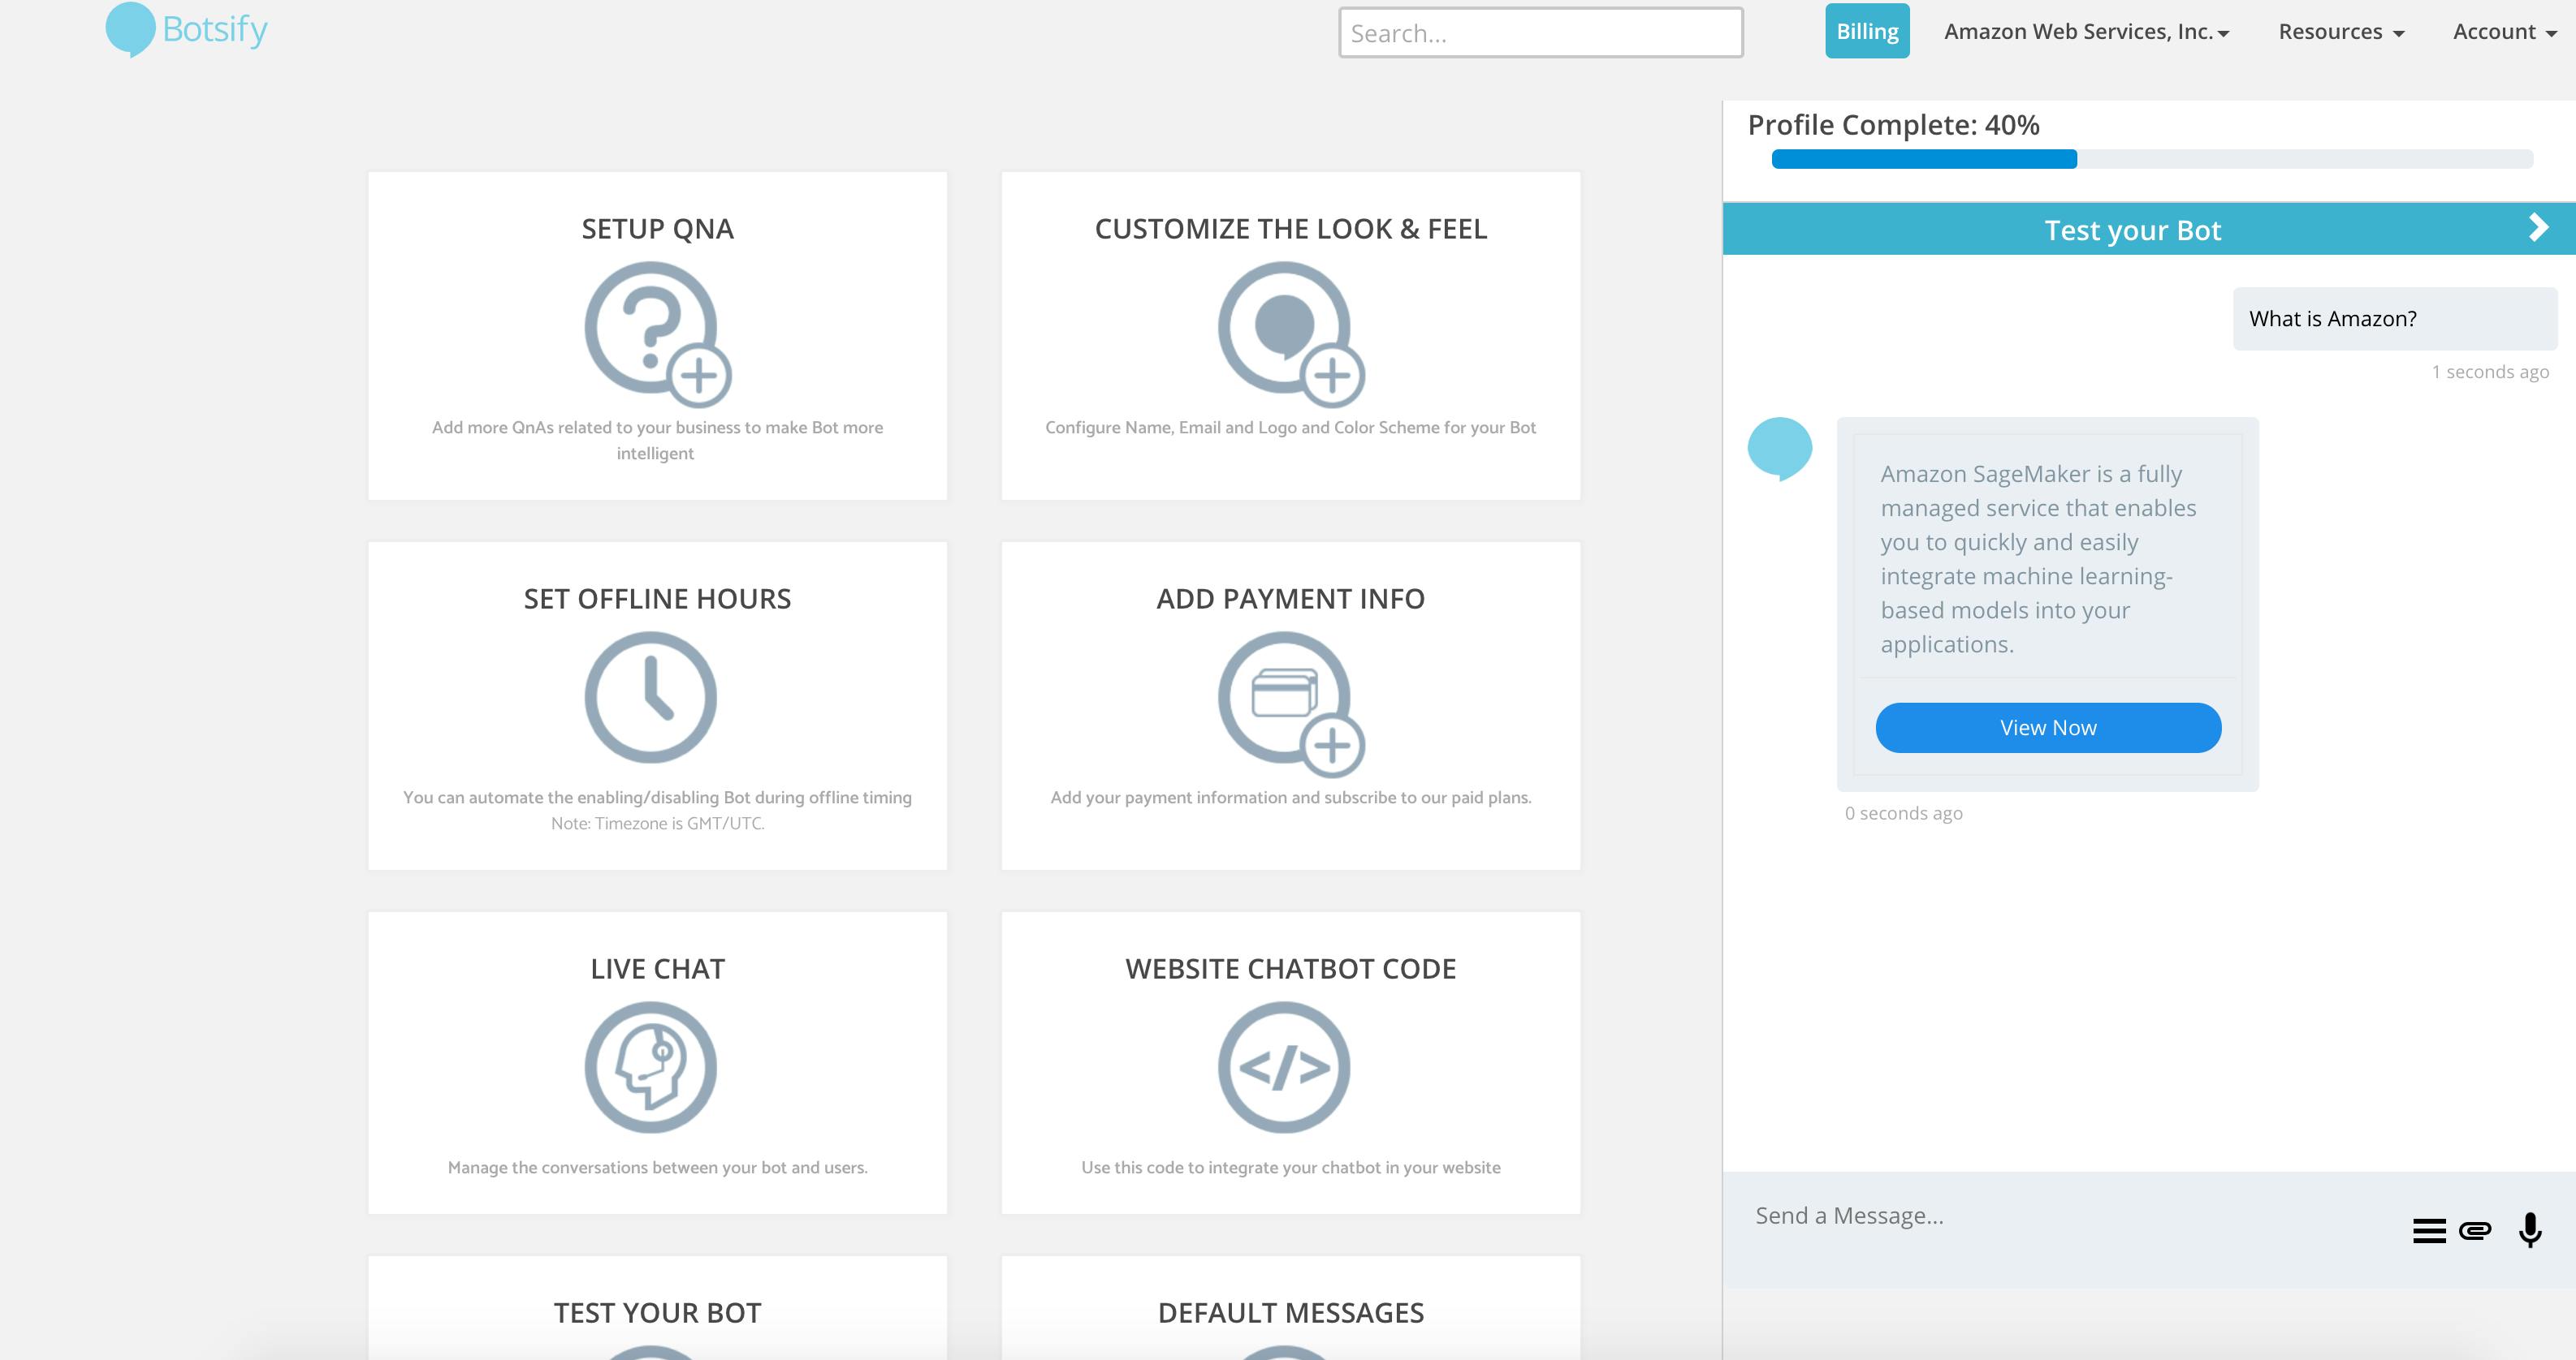The width and height of the screenshot is (2576, 1360).
Task: Select the "What is Amazon?" chat message
Action: click(2395, 319)
